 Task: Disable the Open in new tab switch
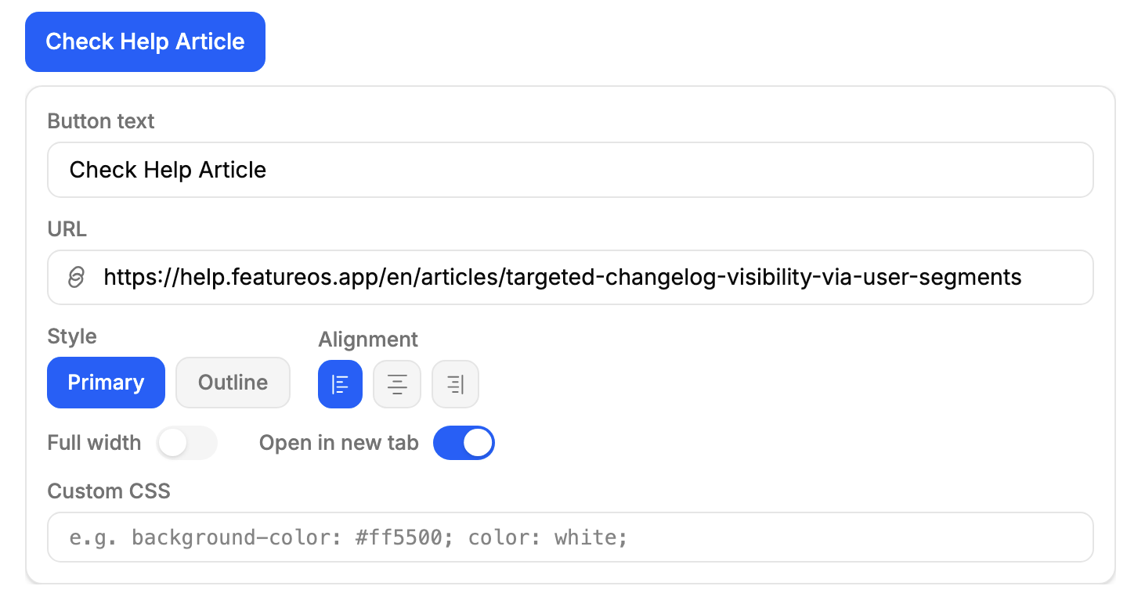[464, 443]
